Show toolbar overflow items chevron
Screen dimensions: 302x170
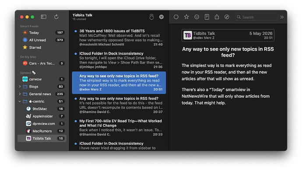pos(282,17)
